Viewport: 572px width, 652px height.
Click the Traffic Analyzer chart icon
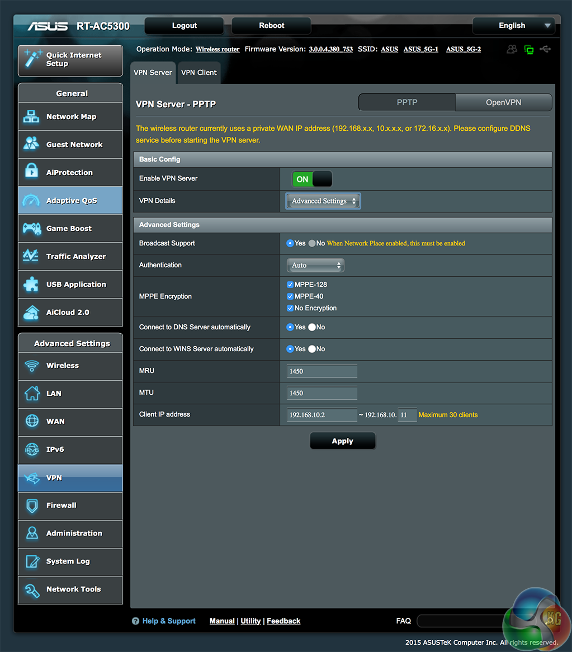pyautogui.click(x=31, y=256)
